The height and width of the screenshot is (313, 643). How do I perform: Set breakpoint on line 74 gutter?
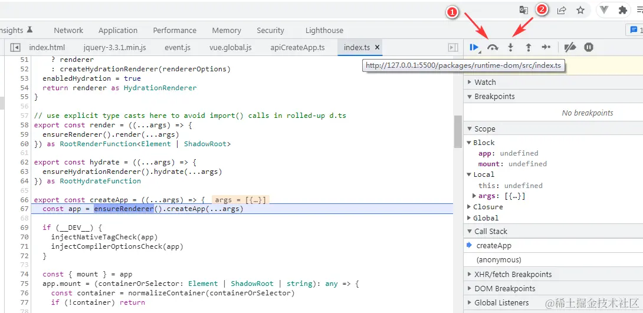tap(24, 274)
